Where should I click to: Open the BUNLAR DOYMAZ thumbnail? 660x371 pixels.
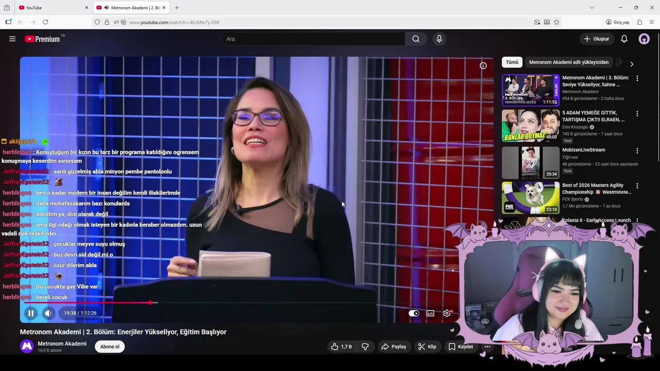coord(531,126)
